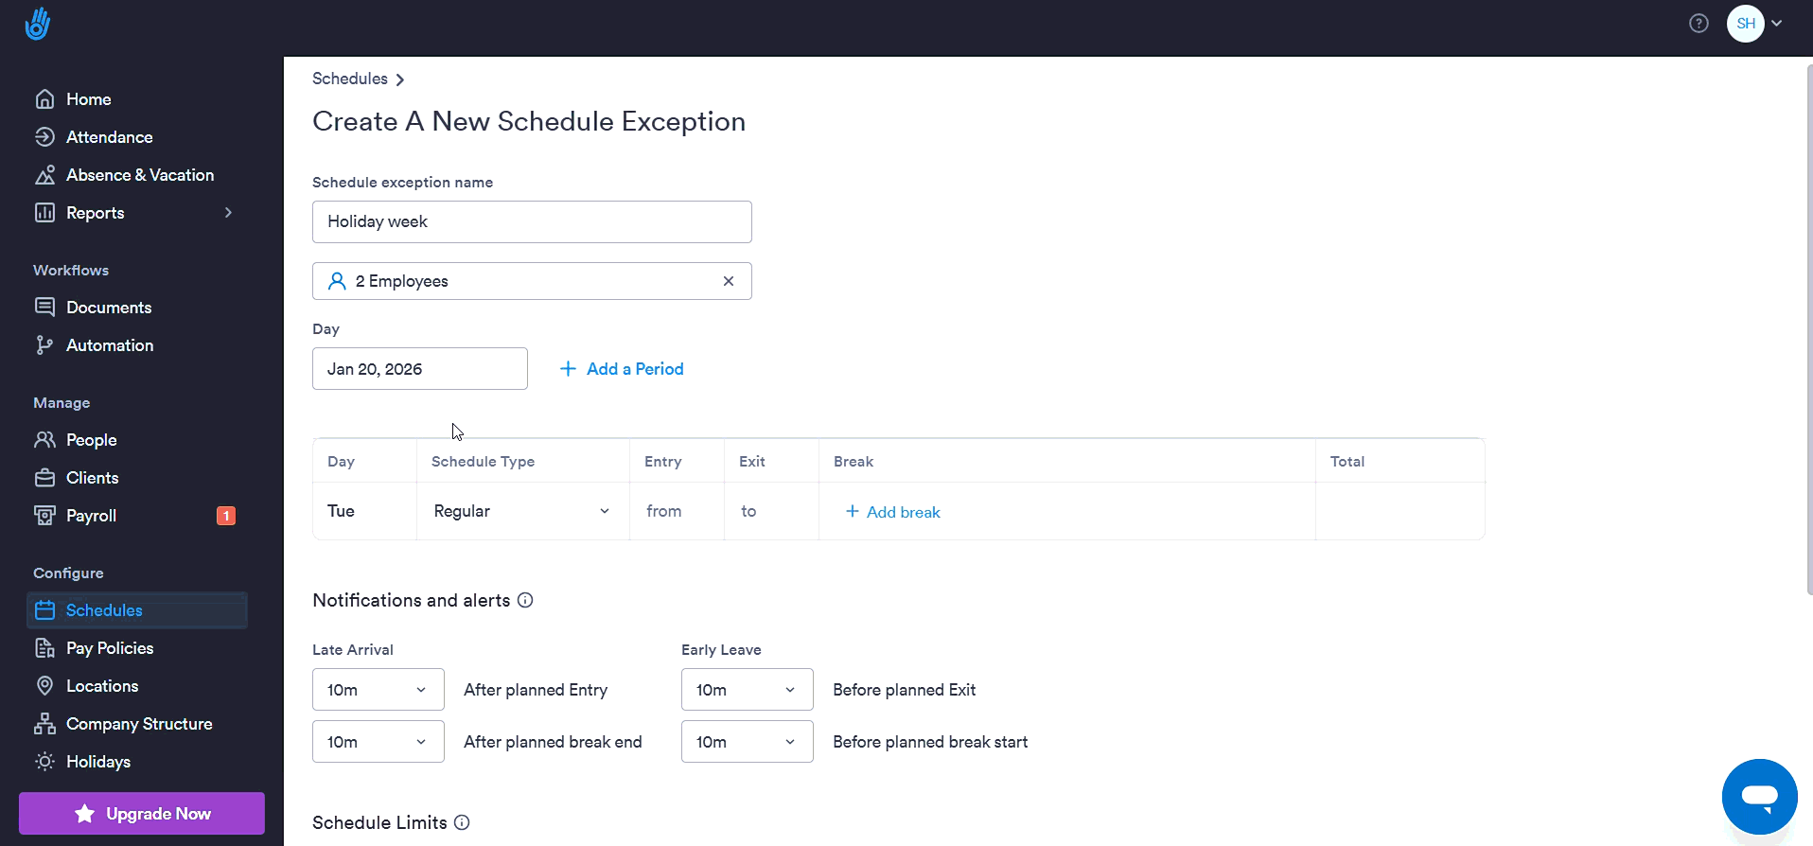Click the Schedule Limits info icon
The height and width of the screenshot is (846, 1813).
click(x=462, y=822)
